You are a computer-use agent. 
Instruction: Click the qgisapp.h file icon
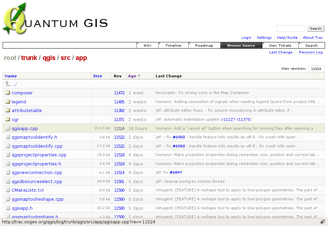8,208
